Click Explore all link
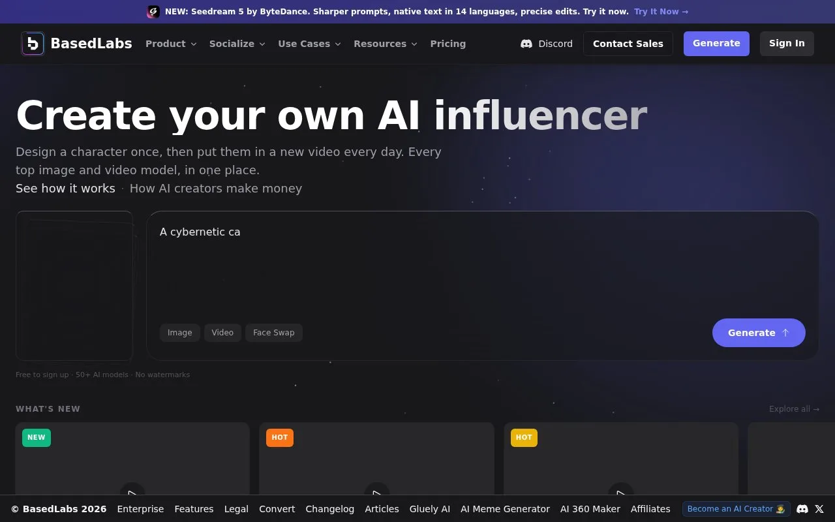Viewport: 835px width, 522px height. click(x=794, y=409)
